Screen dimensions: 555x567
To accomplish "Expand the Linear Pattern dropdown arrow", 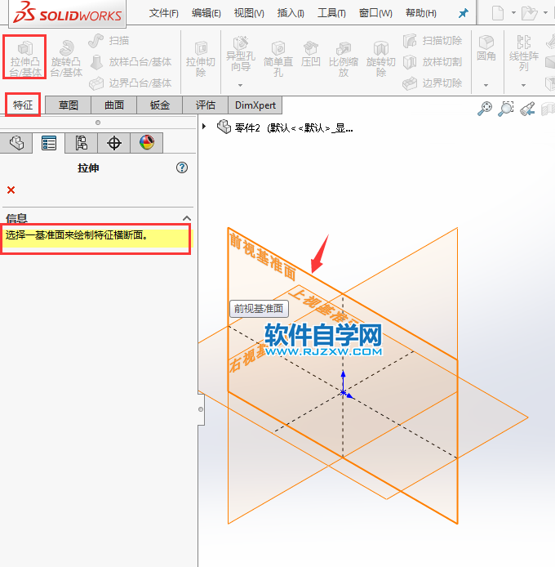I will click(x=523, y=85).
